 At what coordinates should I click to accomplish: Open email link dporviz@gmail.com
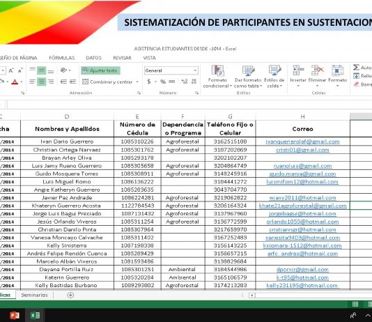tap(302, 269)
